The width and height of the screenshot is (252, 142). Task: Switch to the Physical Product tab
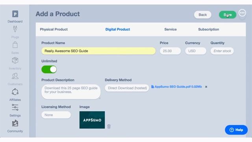(x=54, y=30)
